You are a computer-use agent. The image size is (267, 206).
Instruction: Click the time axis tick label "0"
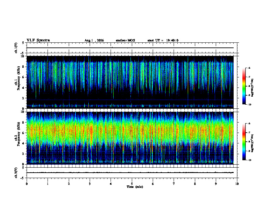27,184
